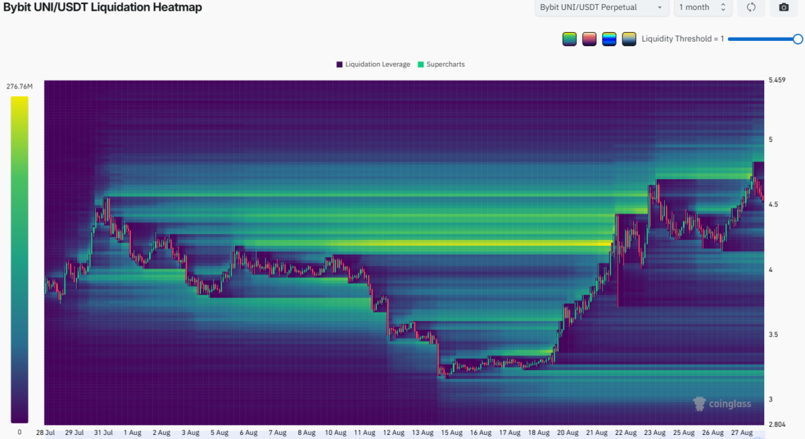The image size is (805, 439).
Task: Click the 2.804 price axis label
Action: point(777,424)
